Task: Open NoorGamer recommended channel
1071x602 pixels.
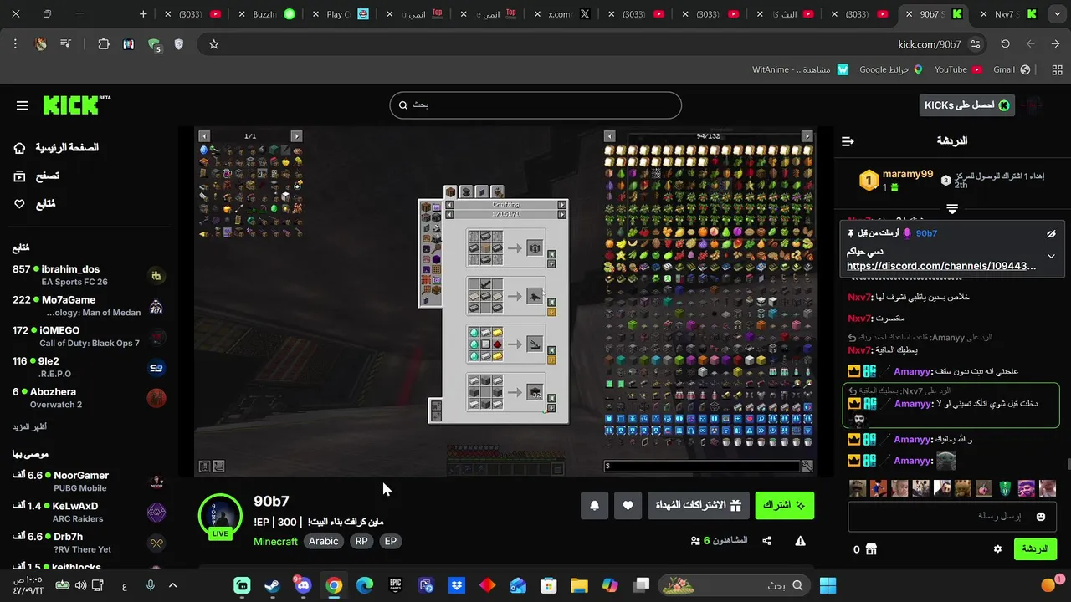Action: (88, 481)
